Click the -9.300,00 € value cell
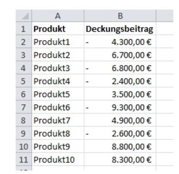The image size is (179, 174). coord(120,107)
